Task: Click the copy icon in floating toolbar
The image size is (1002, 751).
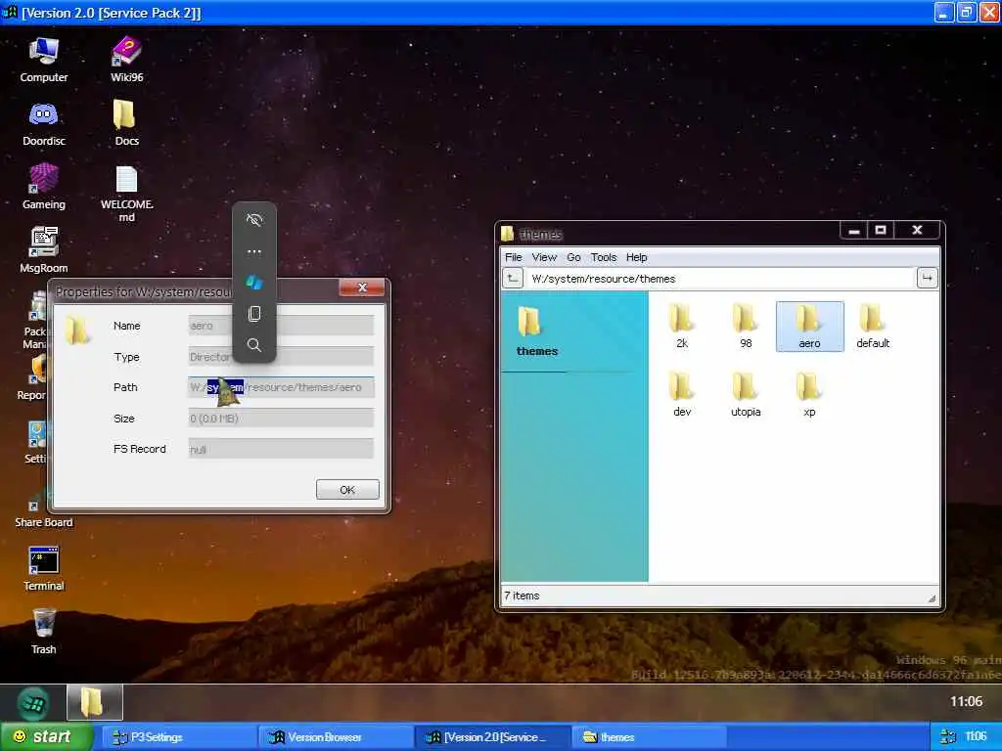Action: [254, 314]
